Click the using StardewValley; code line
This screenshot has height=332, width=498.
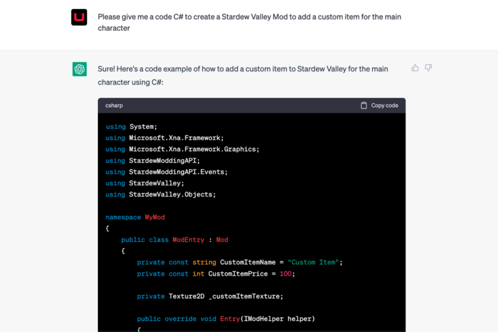(145, 184)
